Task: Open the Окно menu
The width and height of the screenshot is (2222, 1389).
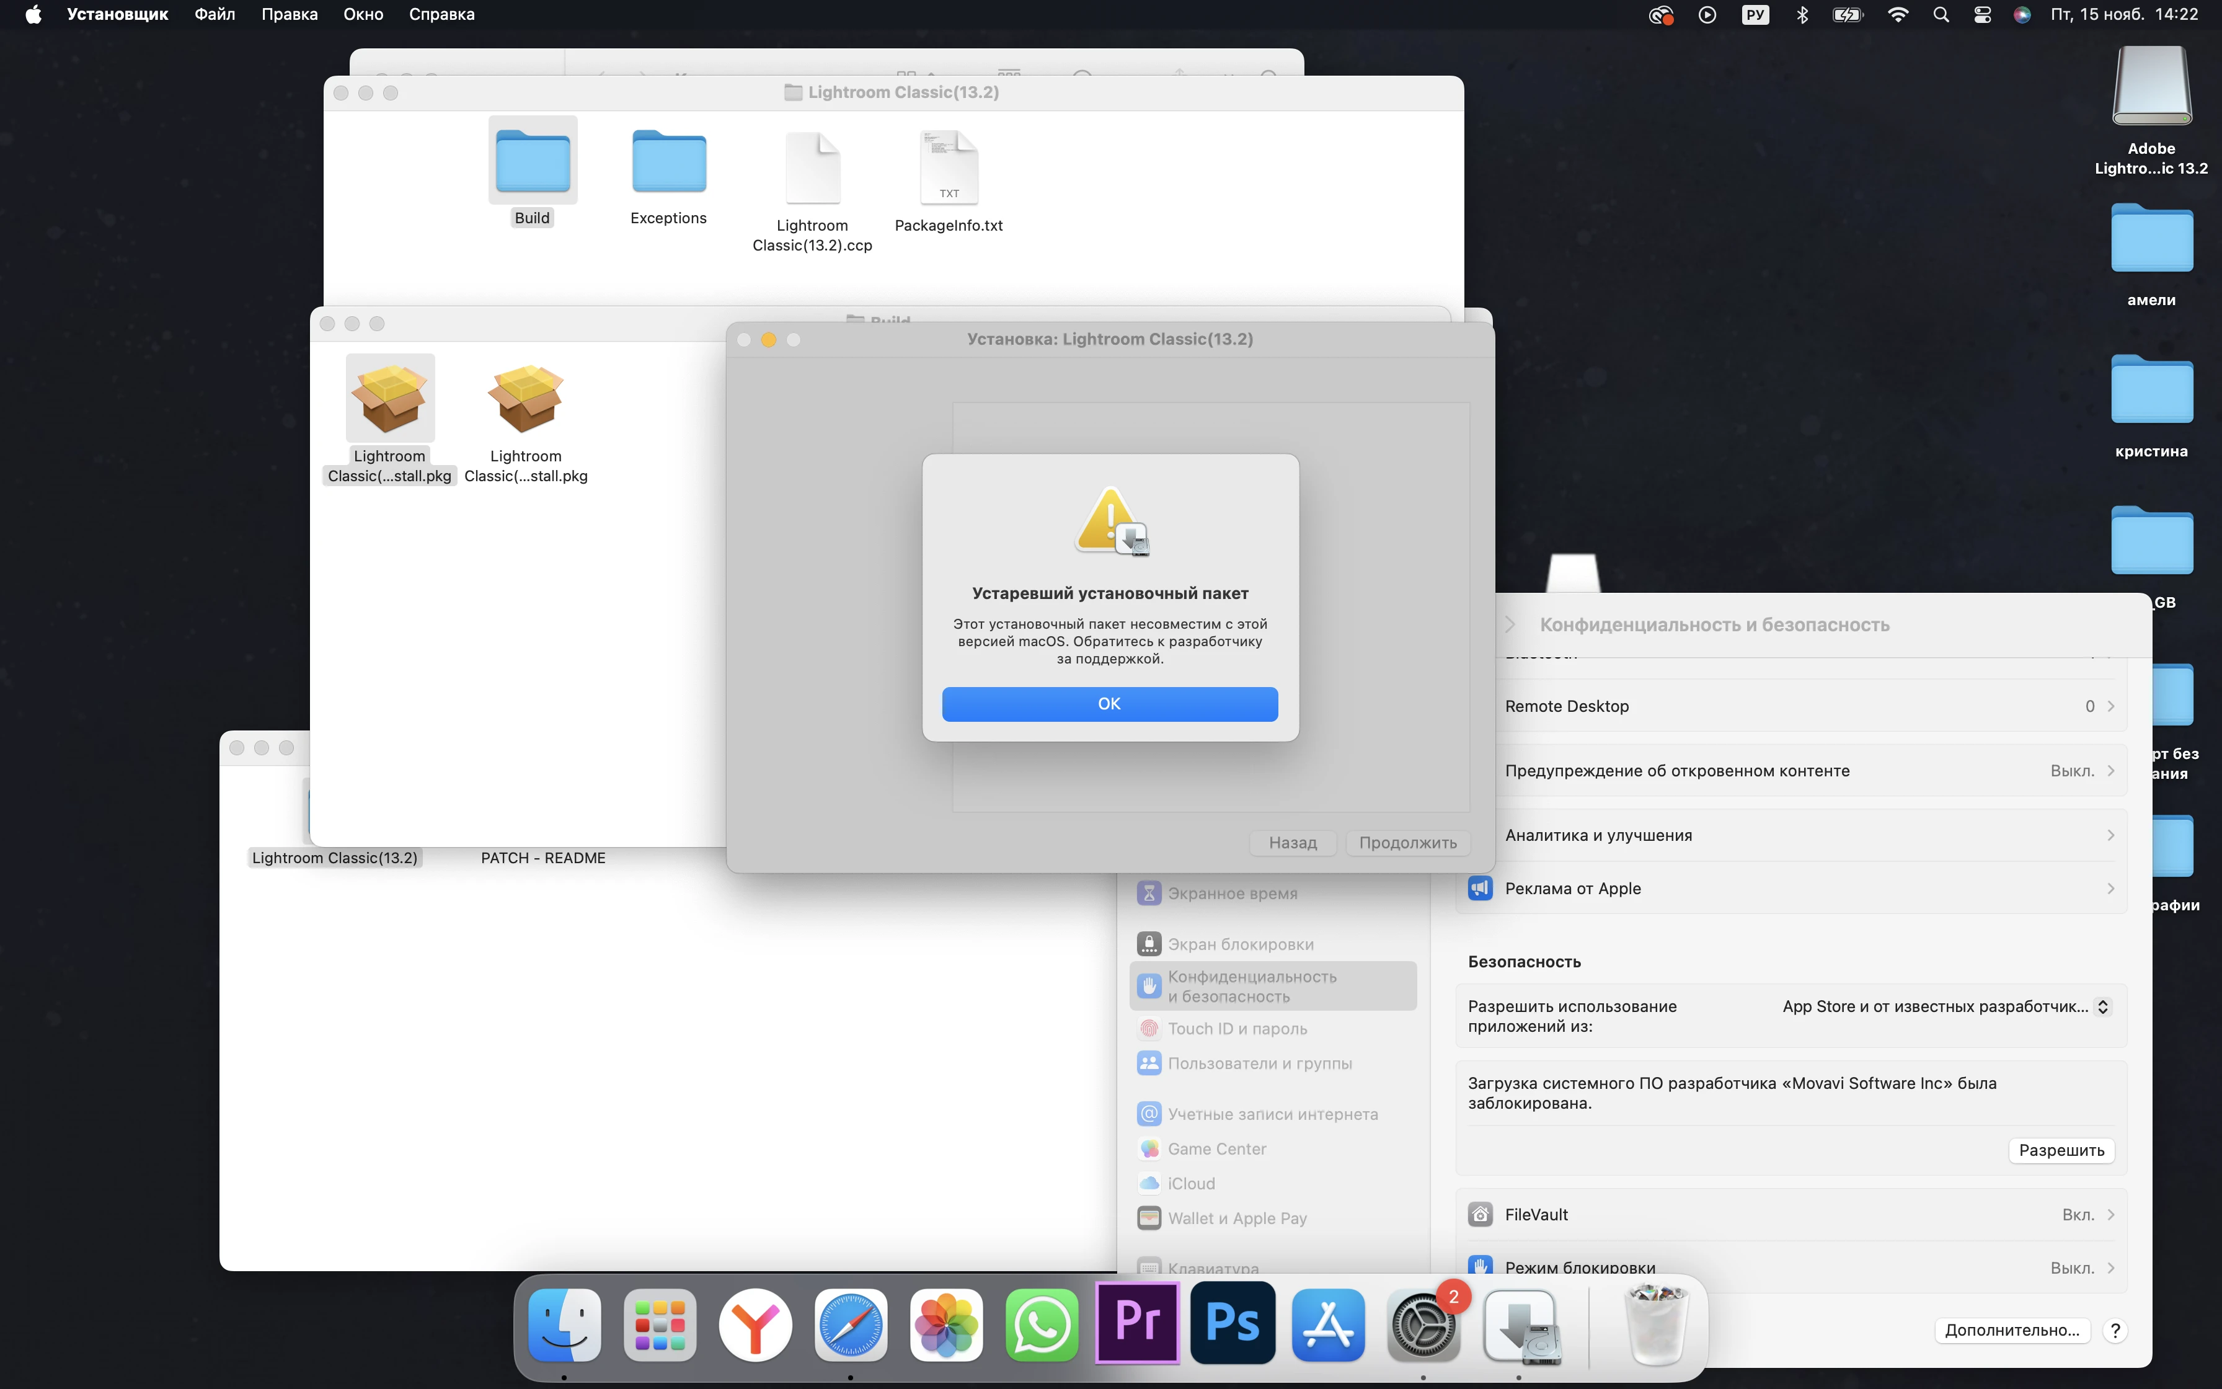Action: click(x=363, y=15)
